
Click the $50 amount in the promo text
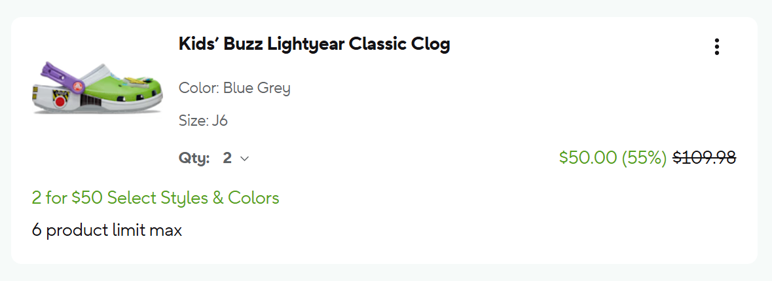click(x=88, y=198)
